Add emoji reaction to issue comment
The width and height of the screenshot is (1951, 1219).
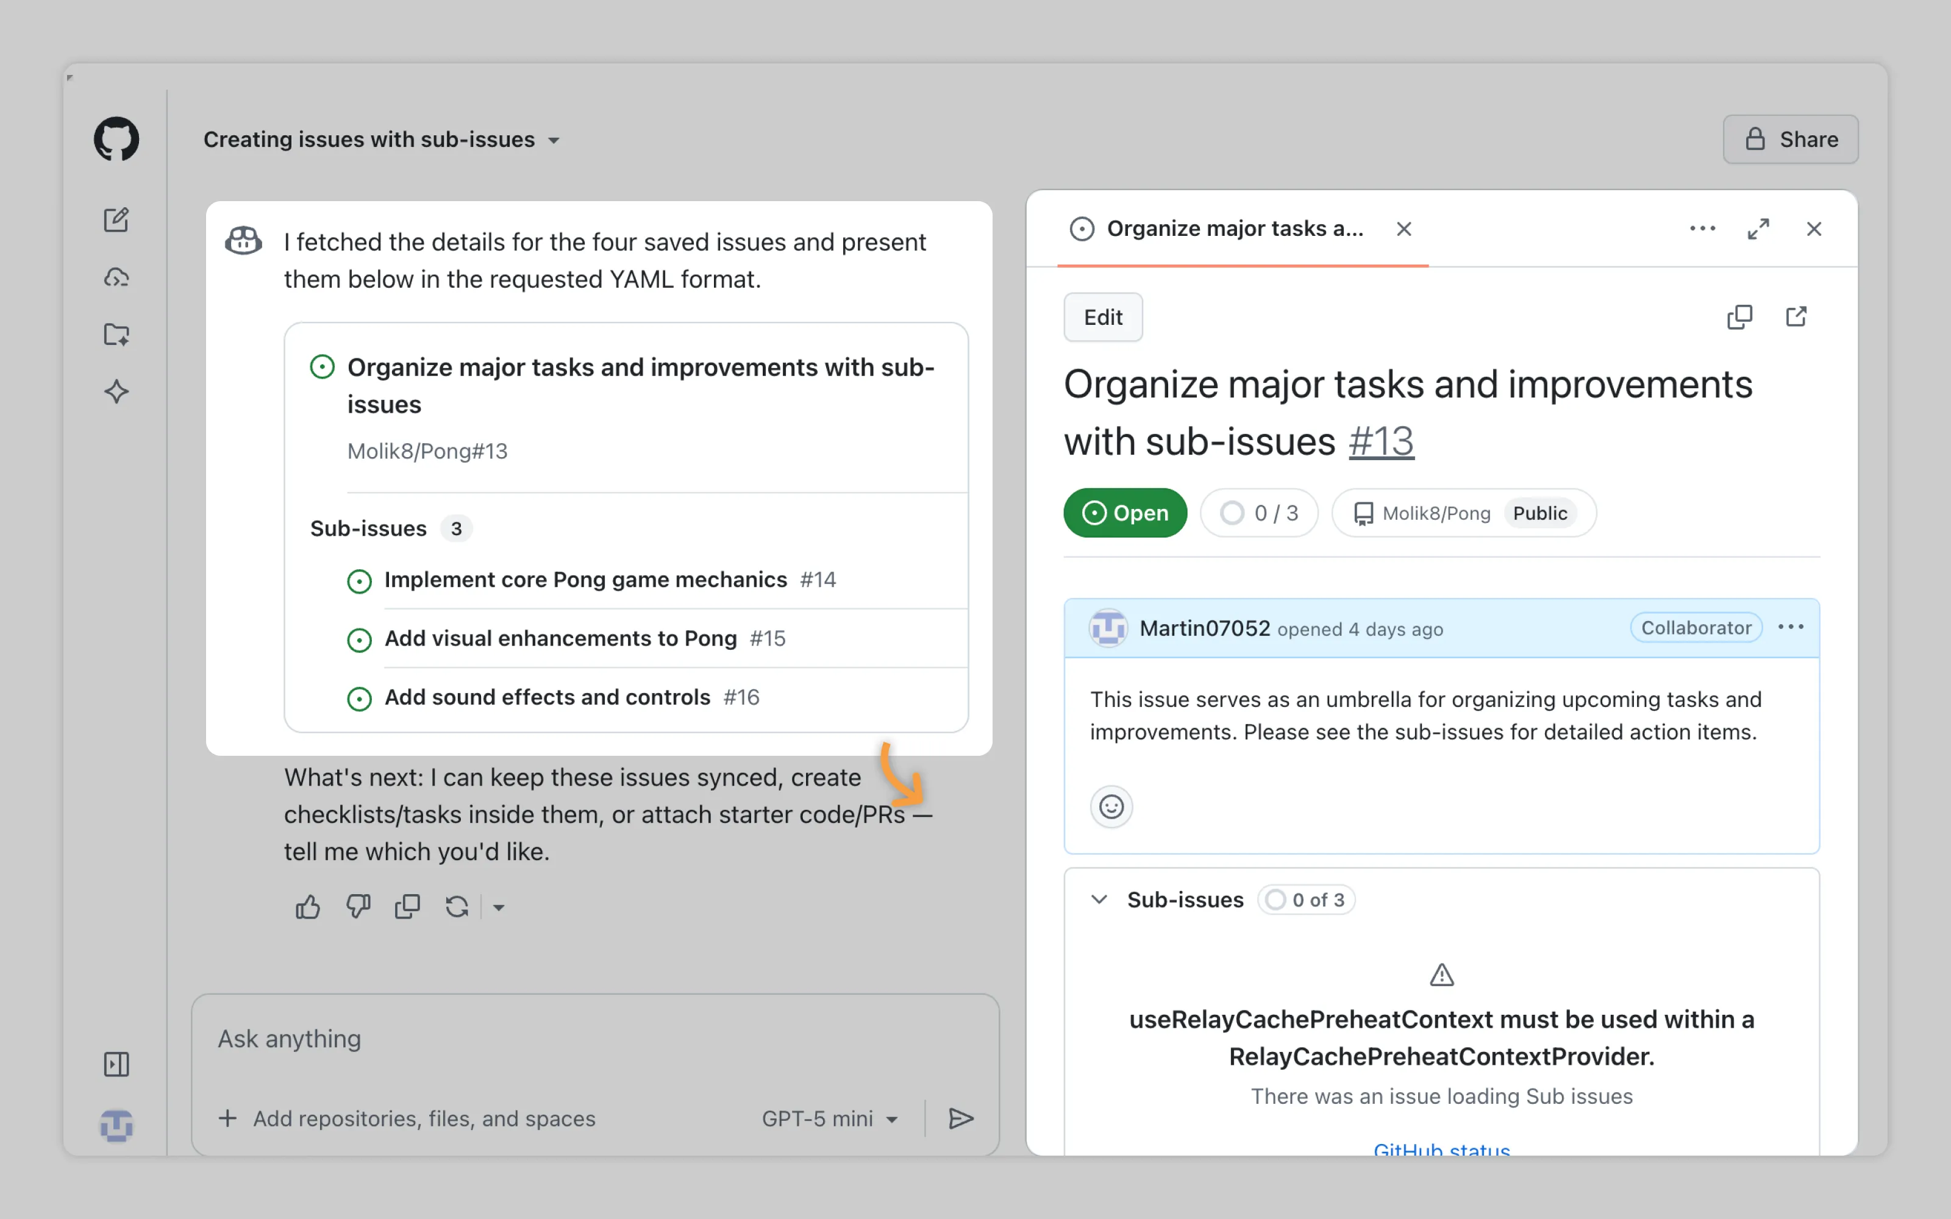point(1111,806)
